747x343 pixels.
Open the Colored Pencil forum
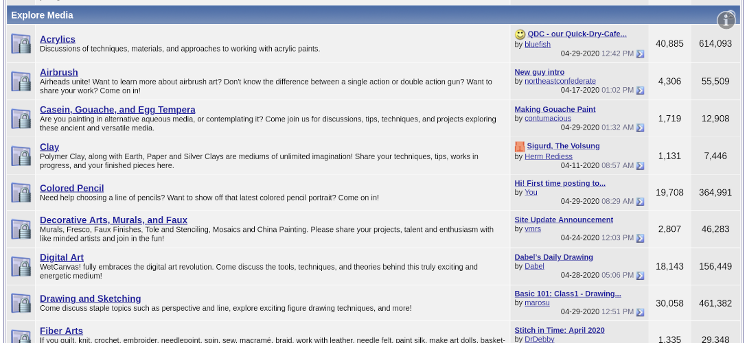pos(71,188)
